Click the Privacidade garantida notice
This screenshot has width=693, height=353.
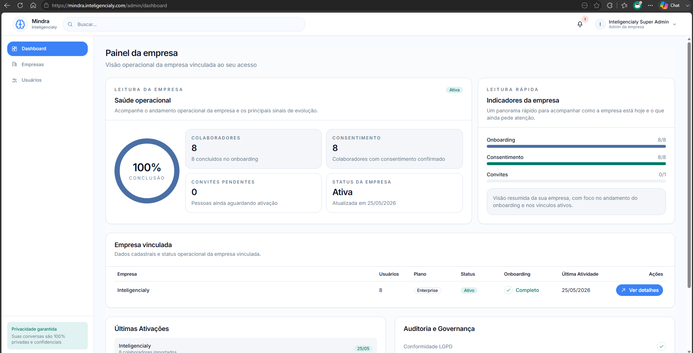47,336
